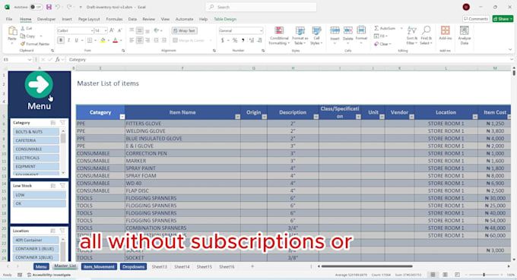
Task: Open Format as Table gallery
Action: coord(300,36)
